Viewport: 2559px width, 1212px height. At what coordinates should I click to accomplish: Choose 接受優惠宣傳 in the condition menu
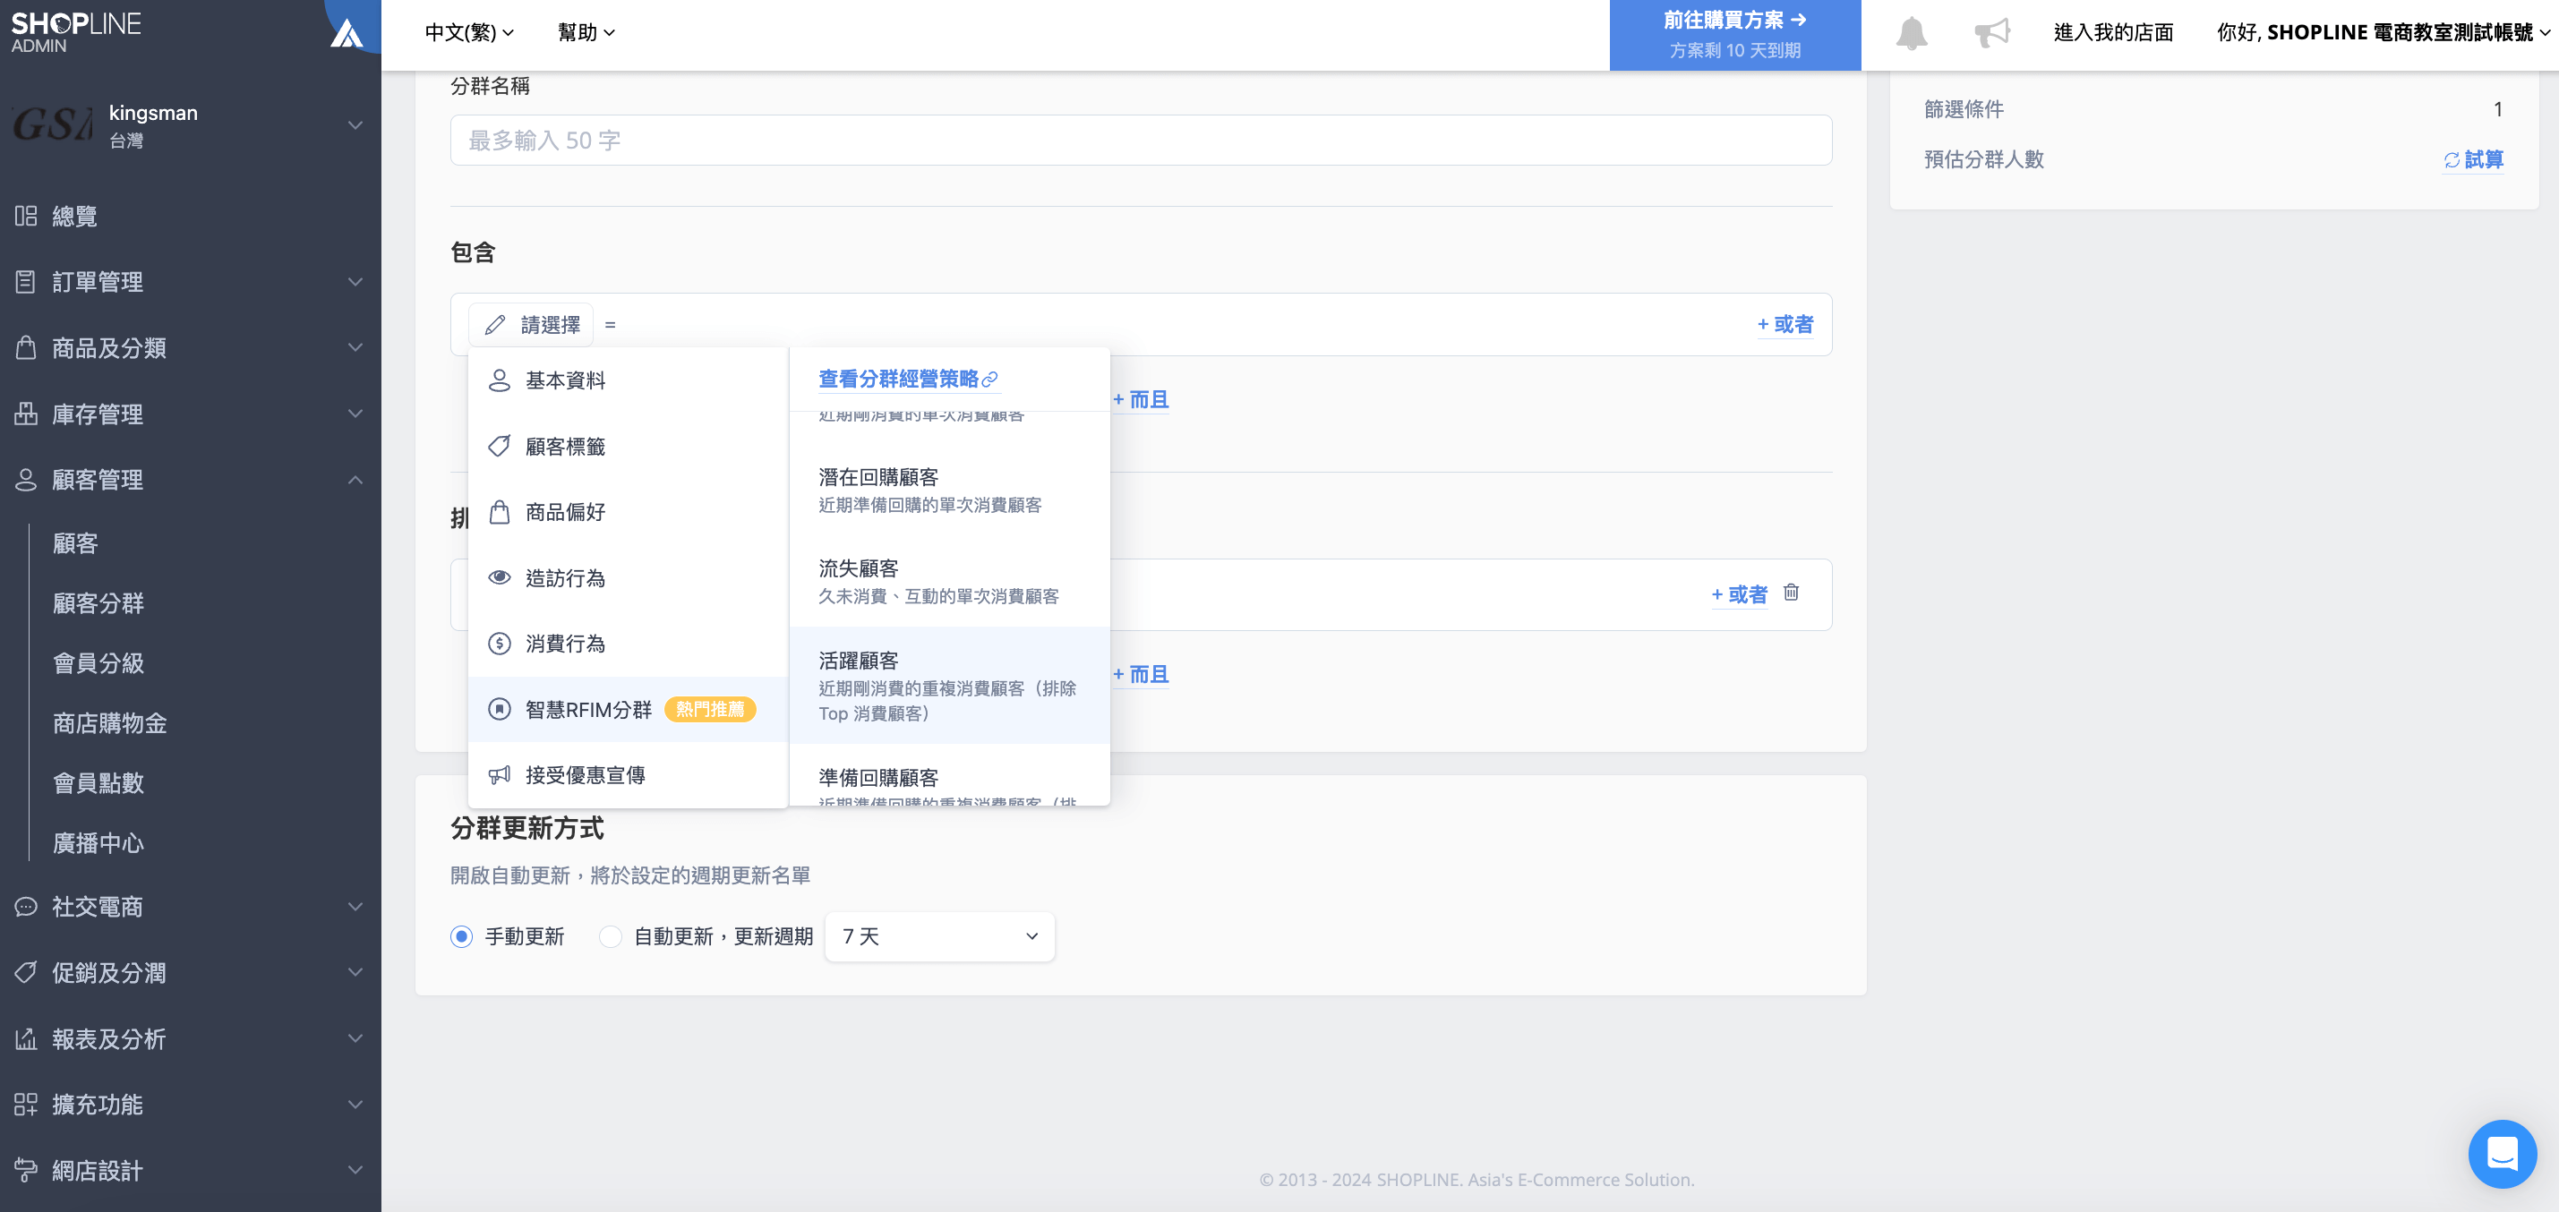point(628,775)
